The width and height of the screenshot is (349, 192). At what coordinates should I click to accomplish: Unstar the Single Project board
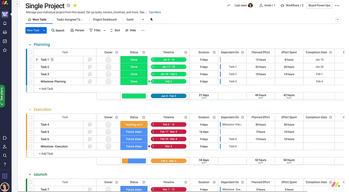click(75, 5)
